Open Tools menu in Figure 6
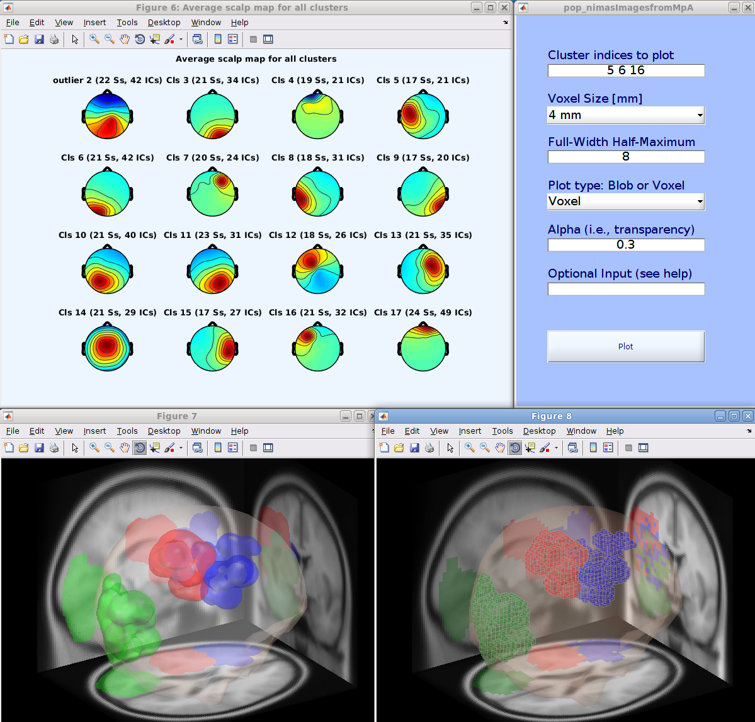The image size is (755, 722). pyautogui.click(x=127, y=23)
